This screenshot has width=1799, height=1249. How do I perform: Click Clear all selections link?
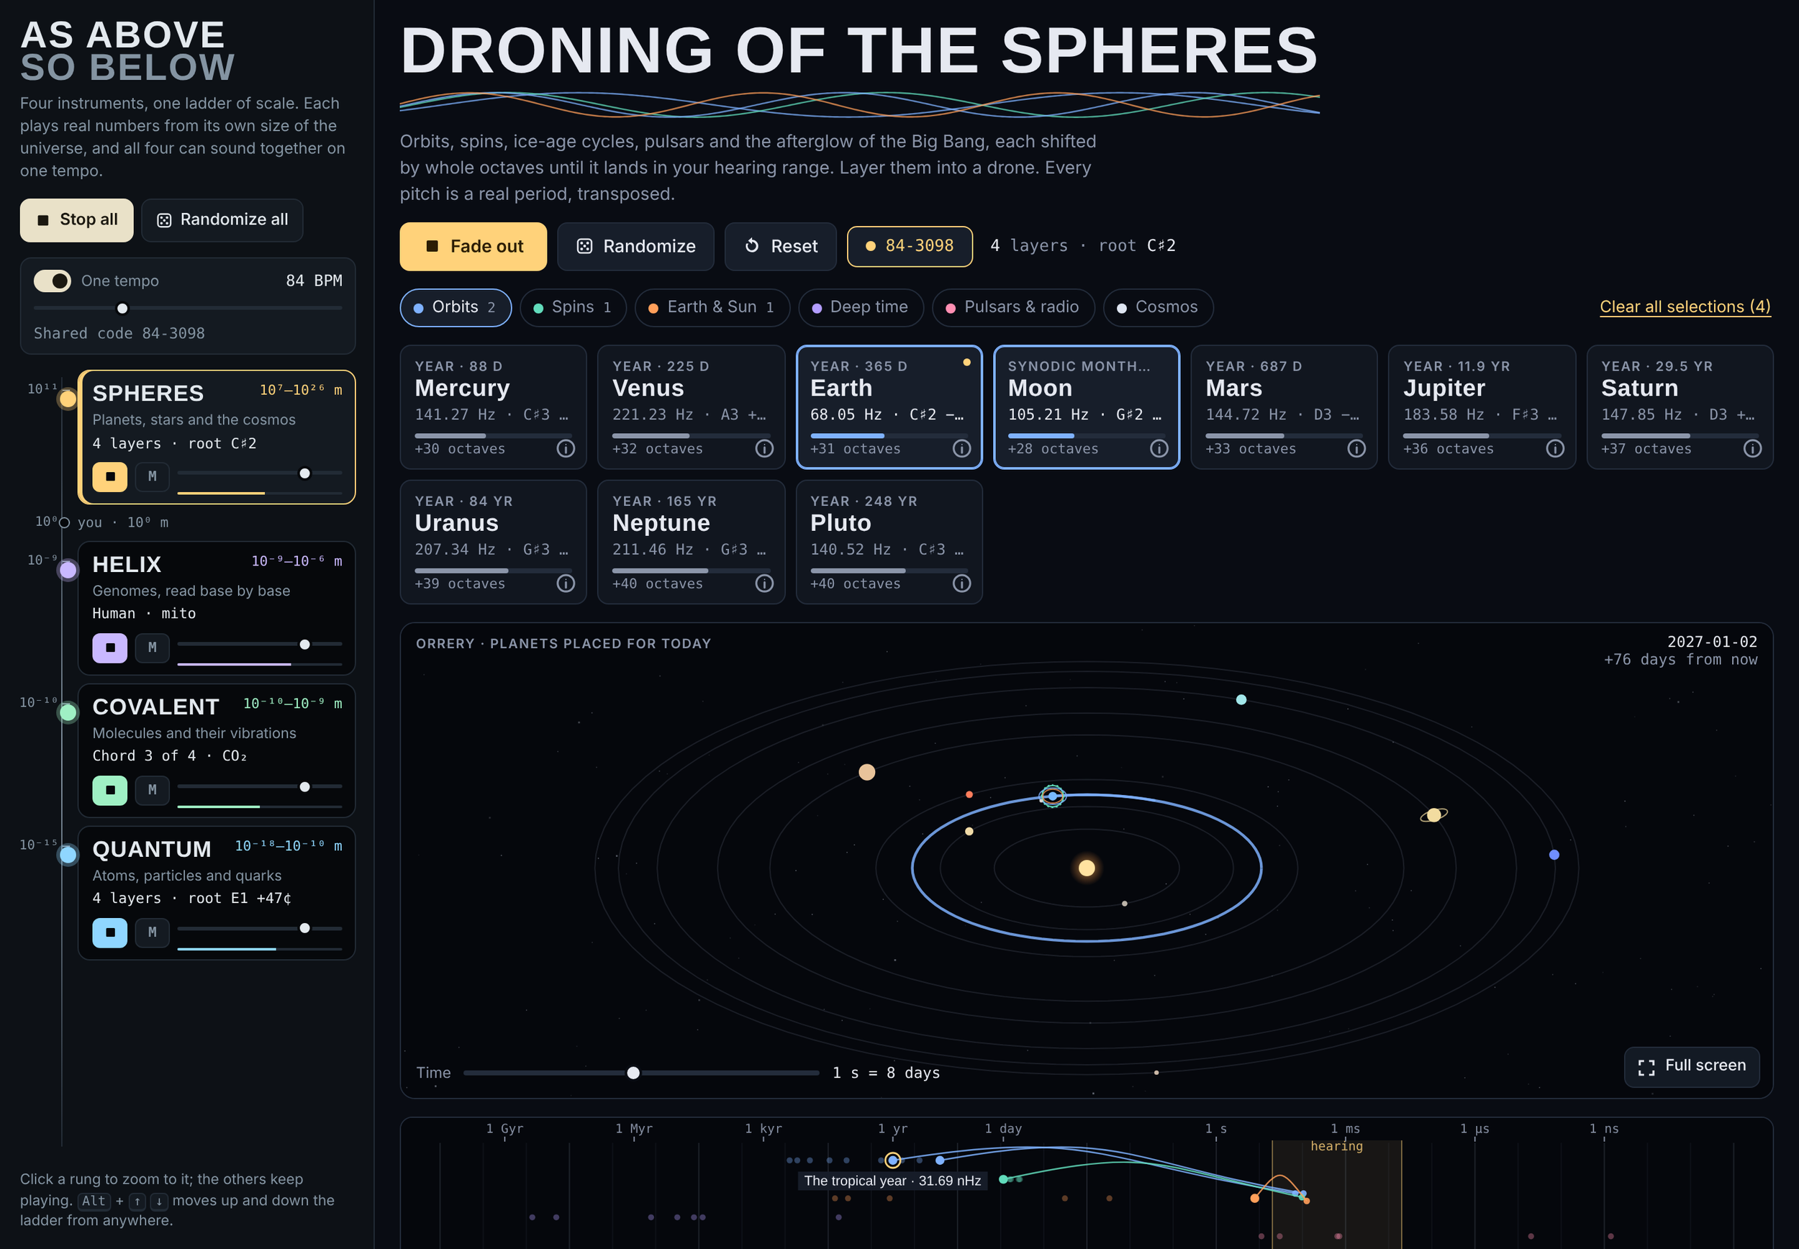[x=1685, y=306]
